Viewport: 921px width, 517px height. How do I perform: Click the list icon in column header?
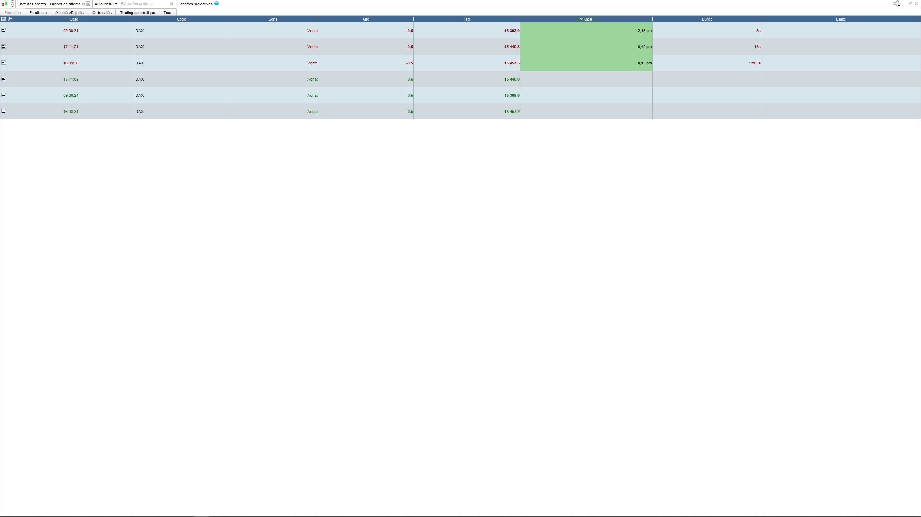tap(4, 19)
